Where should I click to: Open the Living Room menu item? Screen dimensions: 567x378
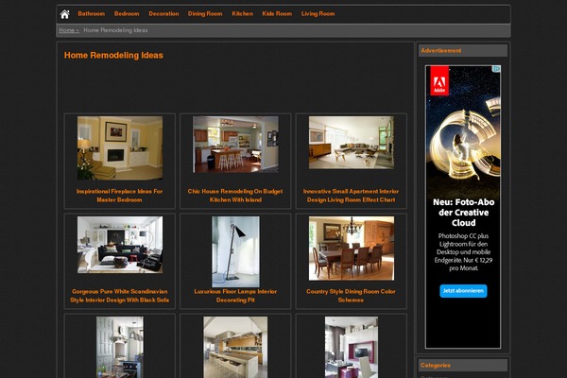click(x=318, y=14)
